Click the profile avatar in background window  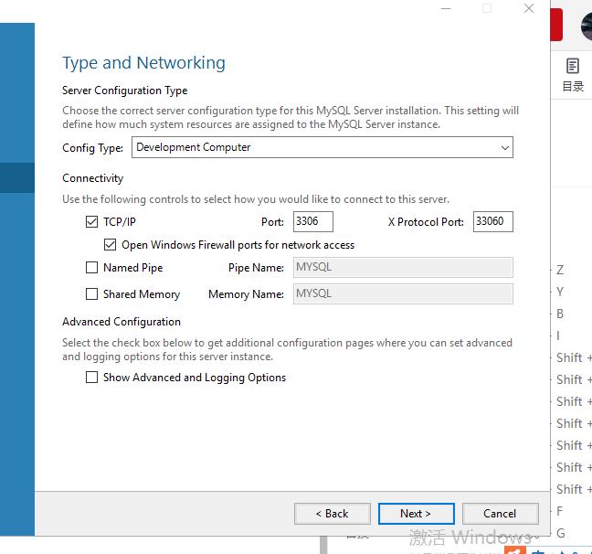tap(587, 27)
